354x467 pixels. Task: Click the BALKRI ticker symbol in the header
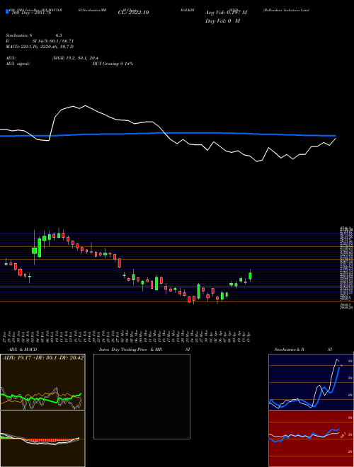coord(188,10)
